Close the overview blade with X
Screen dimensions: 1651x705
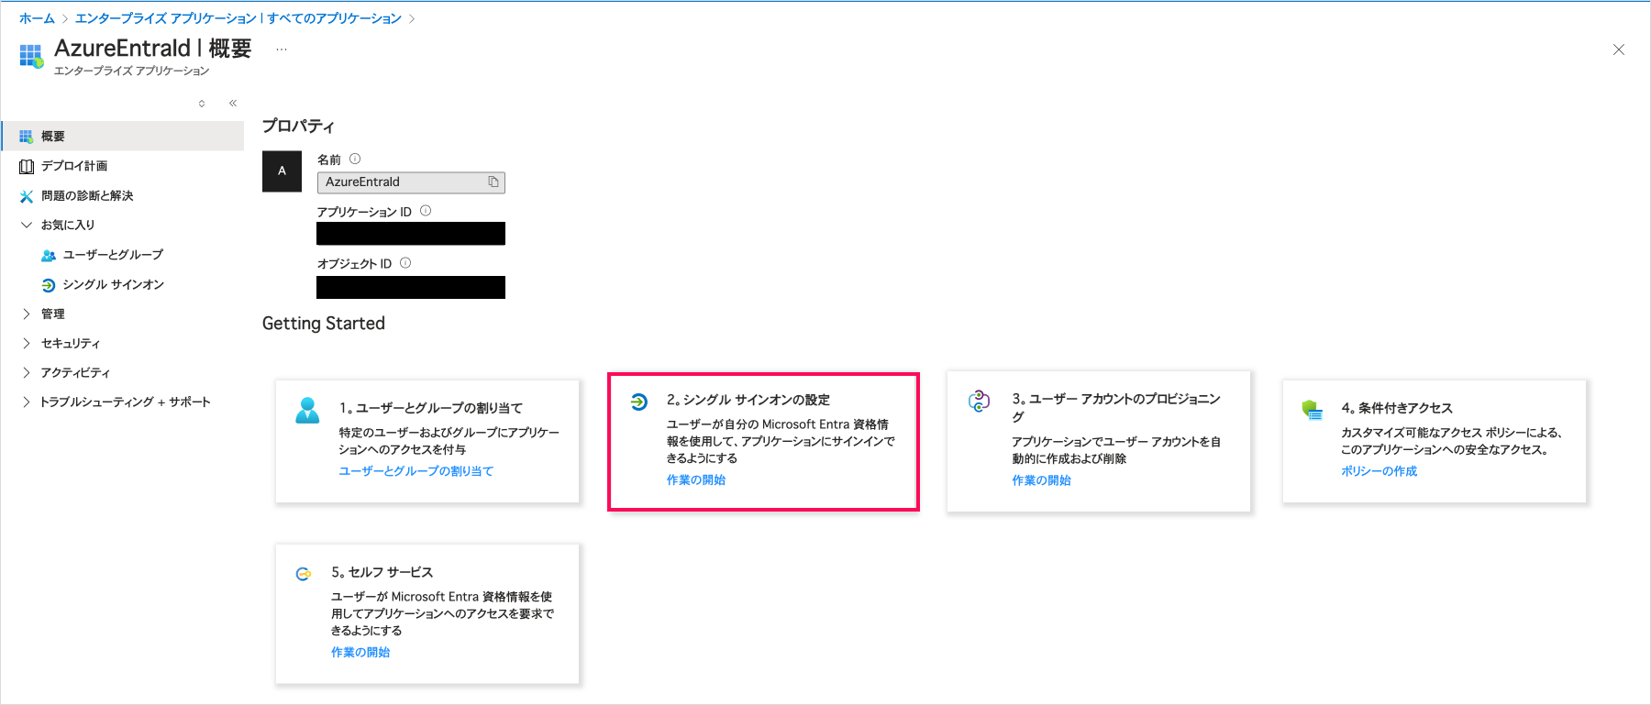(x=1619, y=50)
